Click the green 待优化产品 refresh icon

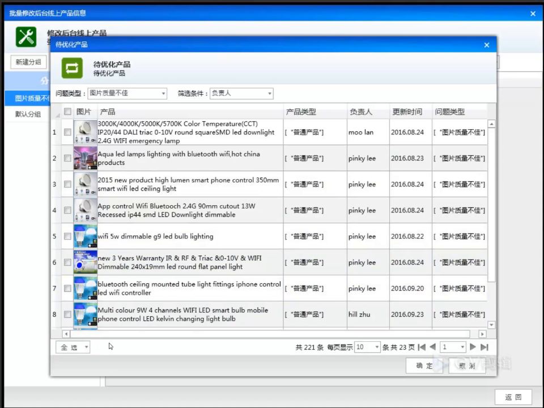72,68
